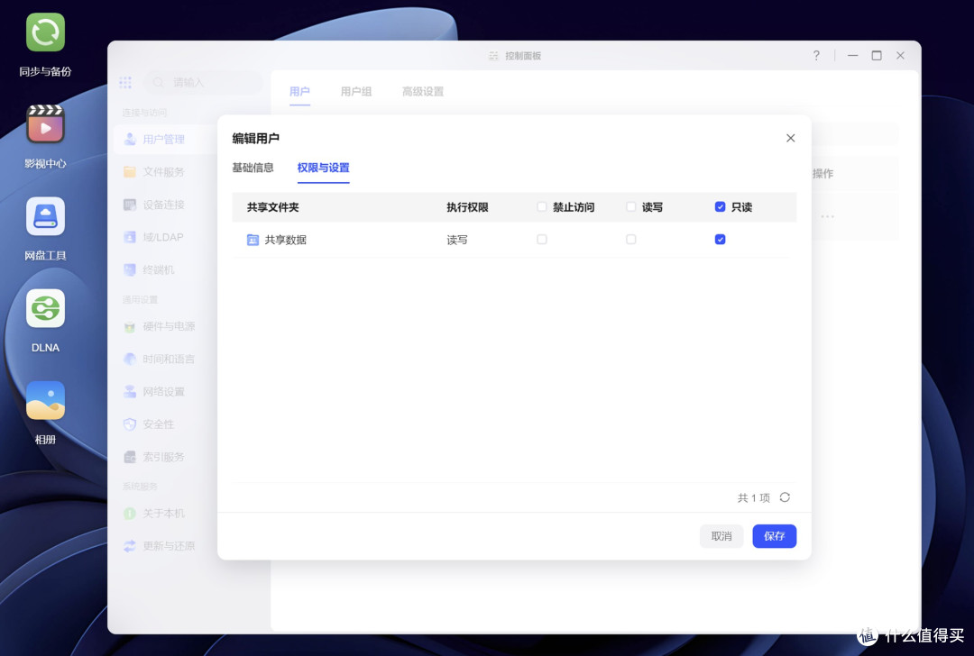Open 用户管理 in the sidebar
Screen dimensions: 974x656
[x=162, y=139]
